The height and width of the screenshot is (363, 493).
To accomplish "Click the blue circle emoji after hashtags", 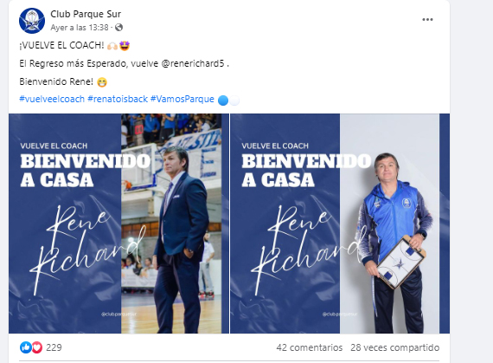I will (x=223, y=100).
